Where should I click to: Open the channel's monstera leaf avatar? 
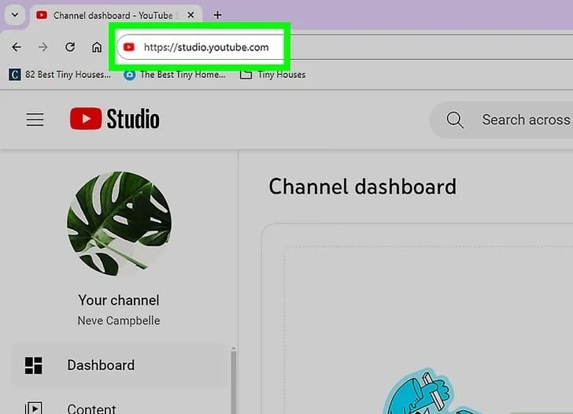(119, 222)
